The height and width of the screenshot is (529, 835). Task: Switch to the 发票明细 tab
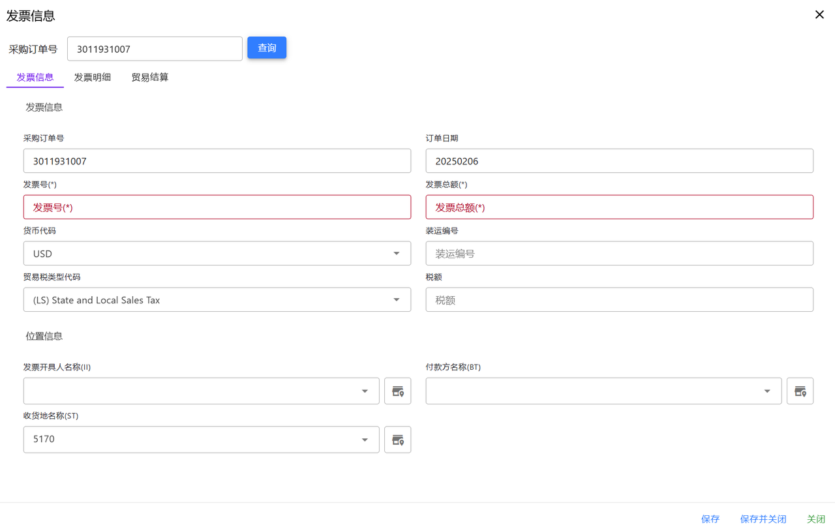(92, 77)
